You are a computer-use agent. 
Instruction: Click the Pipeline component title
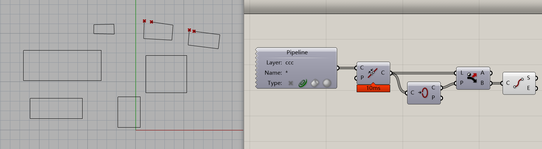tap(297, 52)
